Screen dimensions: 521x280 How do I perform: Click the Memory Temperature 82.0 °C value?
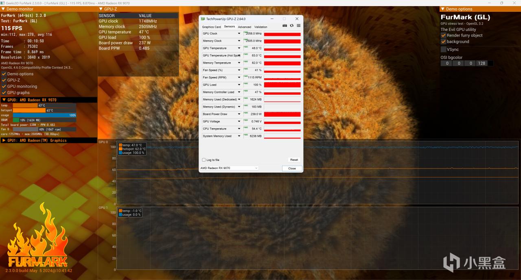click(257, 63)
